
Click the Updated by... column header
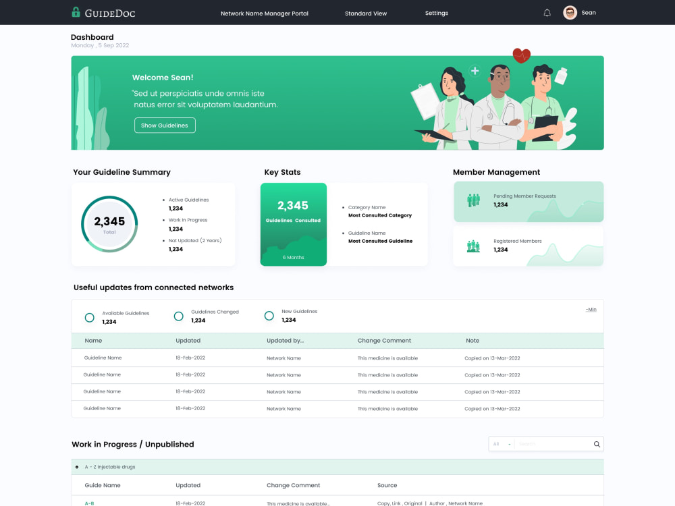click(x=285, y=340)
